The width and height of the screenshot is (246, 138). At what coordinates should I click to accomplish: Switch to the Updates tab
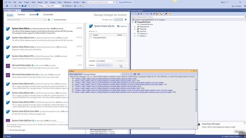(x=33, y=15)
